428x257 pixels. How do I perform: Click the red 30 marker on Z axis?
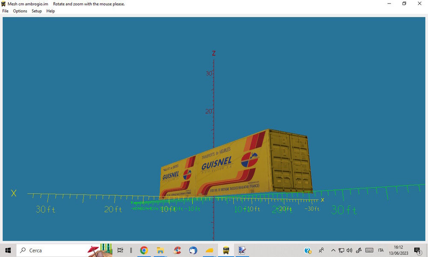(x=209, y=74)
